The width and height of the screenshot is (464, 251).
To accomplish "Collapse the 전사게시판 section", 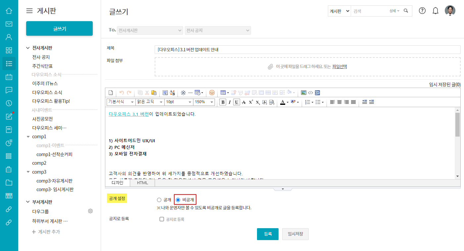I will tap(28, 48).
